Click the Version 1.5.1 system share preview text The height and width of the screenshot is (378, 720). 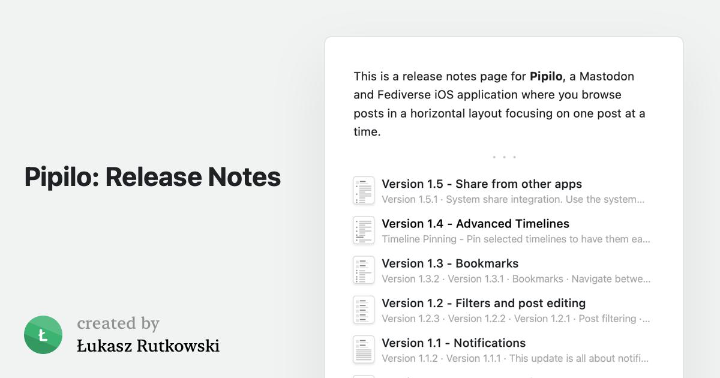coord(513,199)
